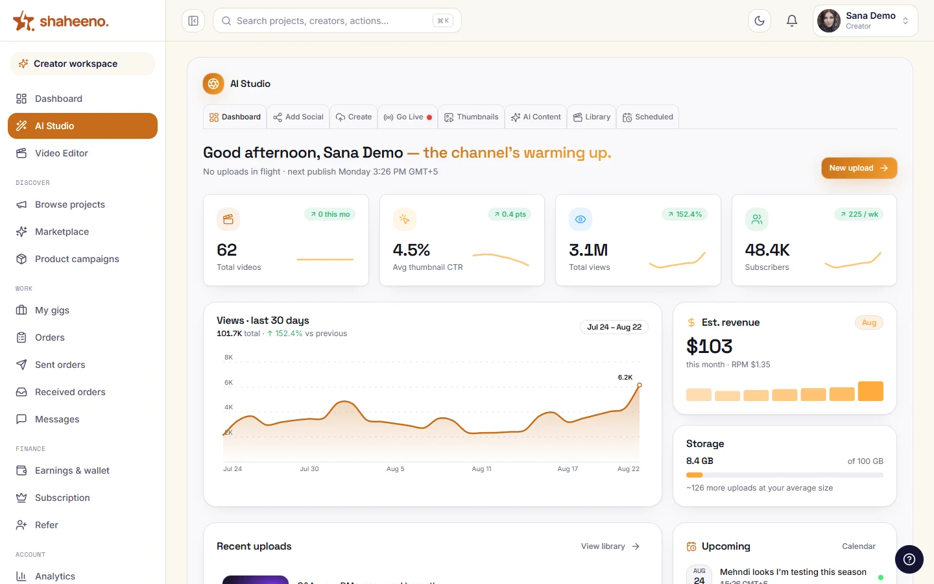This screenshot has height=584, width=934.
Task: Open Subscription page
Action: point(82,498)
